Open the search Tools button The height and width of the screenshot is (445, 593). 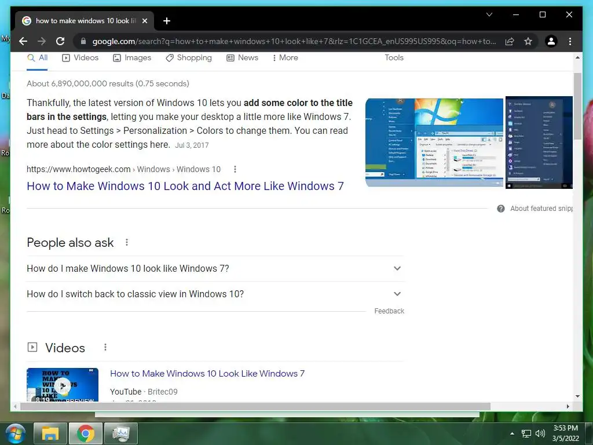point(394,58)
